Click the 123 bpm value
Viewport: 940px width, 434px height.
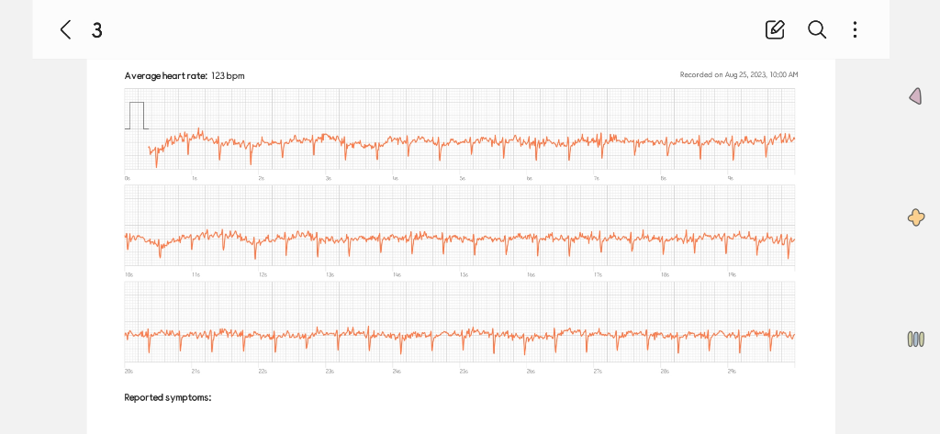228,75
